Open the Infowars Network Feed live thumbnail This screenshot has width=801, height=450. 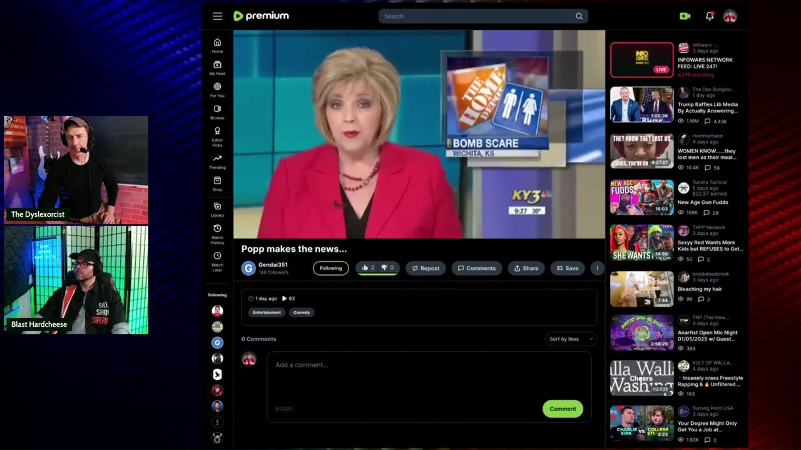pyautogui.click(x=642, y=60)
